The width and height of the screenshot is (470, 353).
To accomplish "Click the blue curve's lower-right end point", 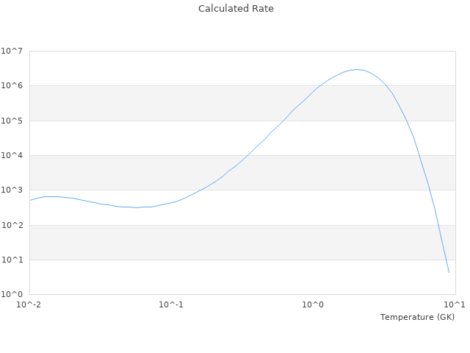I will [x=449, y=273].
